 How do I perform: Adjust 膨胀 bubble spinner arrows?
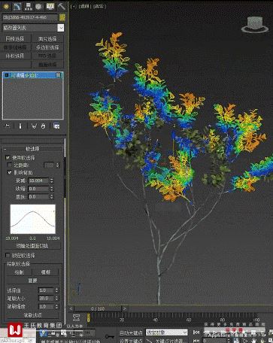51,196
